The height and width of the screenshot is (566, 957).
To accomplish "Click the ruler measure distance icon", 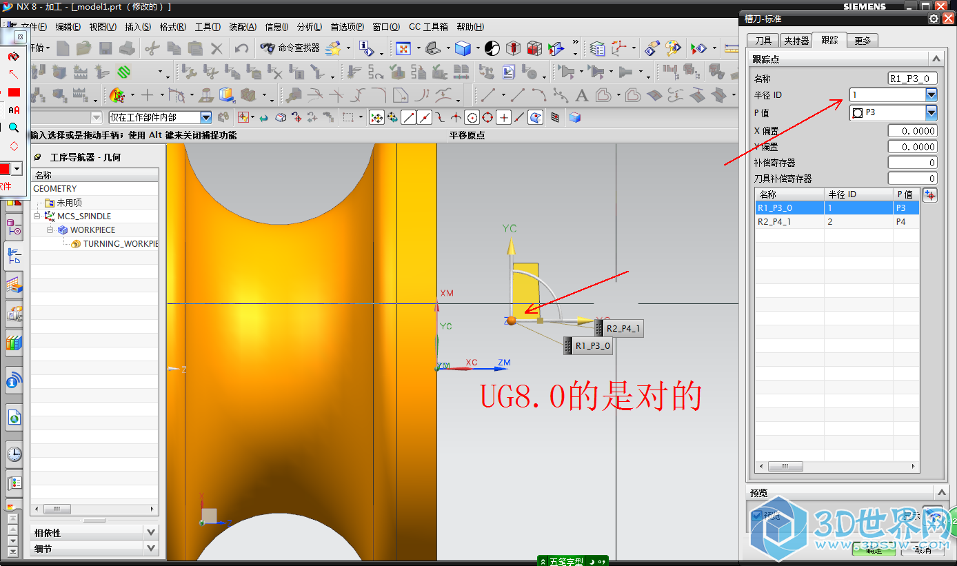I will (x=732, y=48).
